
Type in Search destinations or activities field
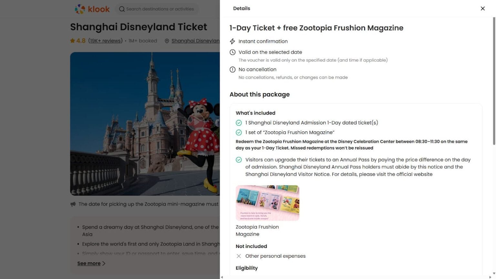point(160,9)
